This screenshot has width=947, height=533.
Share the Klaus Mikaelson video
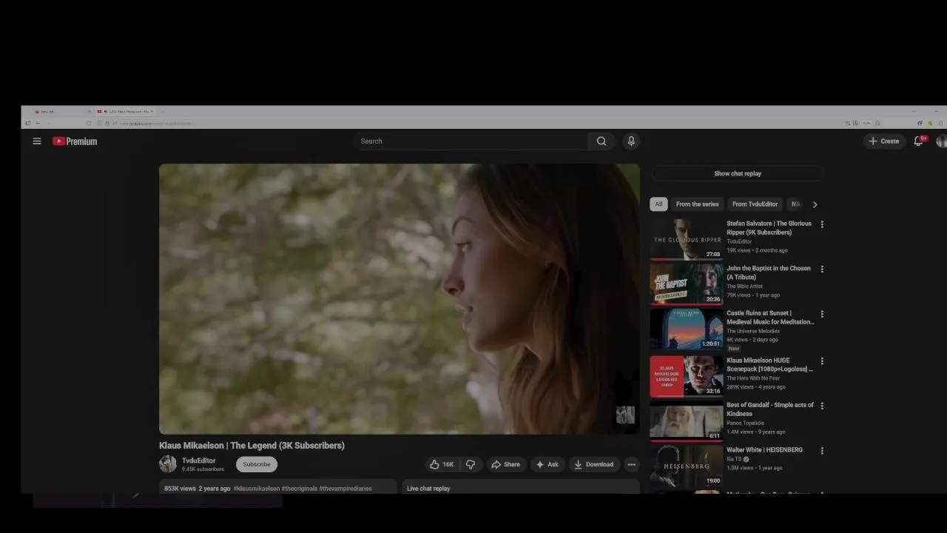tap(506, 465)
